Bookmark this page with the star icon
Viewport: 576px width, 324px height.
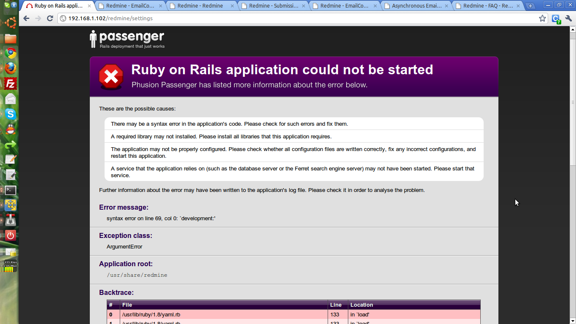click(x=542, y=18)
